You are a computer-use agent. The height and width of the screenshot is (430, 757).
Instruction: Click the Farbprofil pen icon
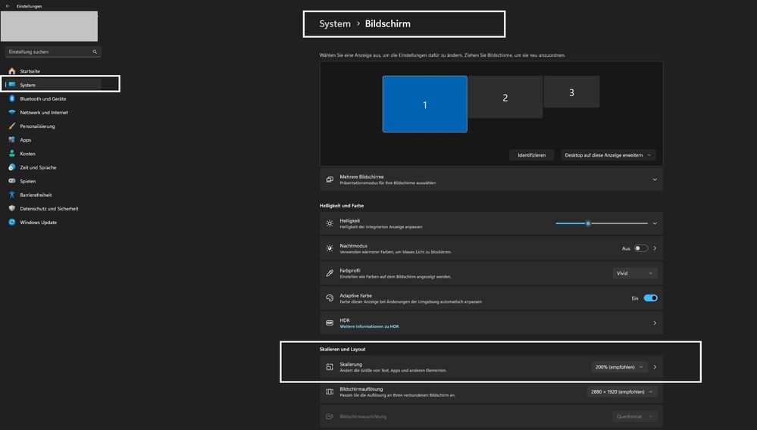[330, 273]
